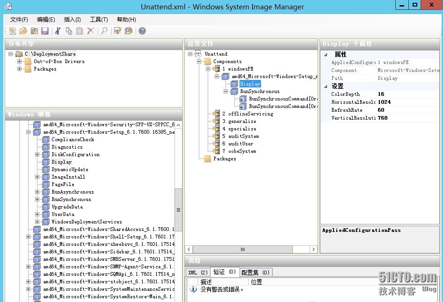This screenshot has height=302, width=443.
Task: Select Display in the answer file tree
Action: pyautogui.click(x=250, y=84)
